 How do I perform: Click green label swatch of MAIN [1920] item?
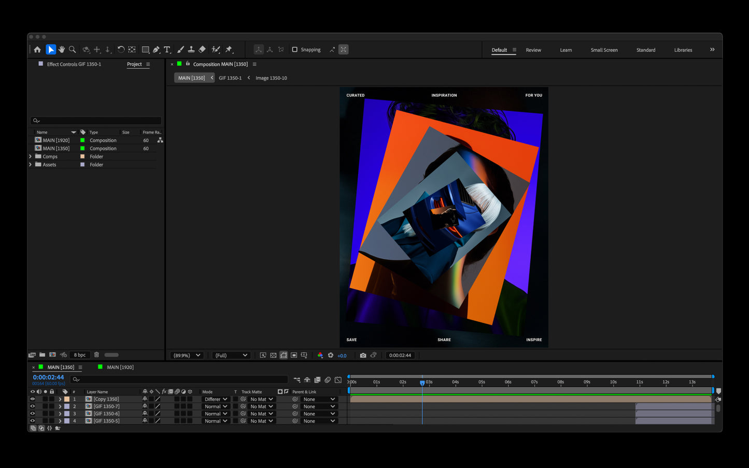(x=82, y=140)
